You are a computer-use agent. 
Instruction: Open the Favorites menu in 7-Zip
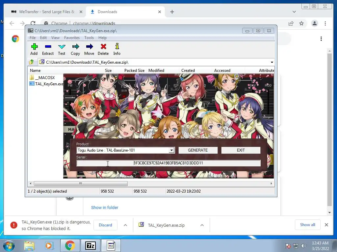point(72,38)
